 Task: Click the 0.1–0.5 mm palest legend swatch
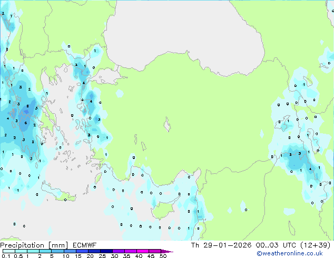tap(9, 251)
